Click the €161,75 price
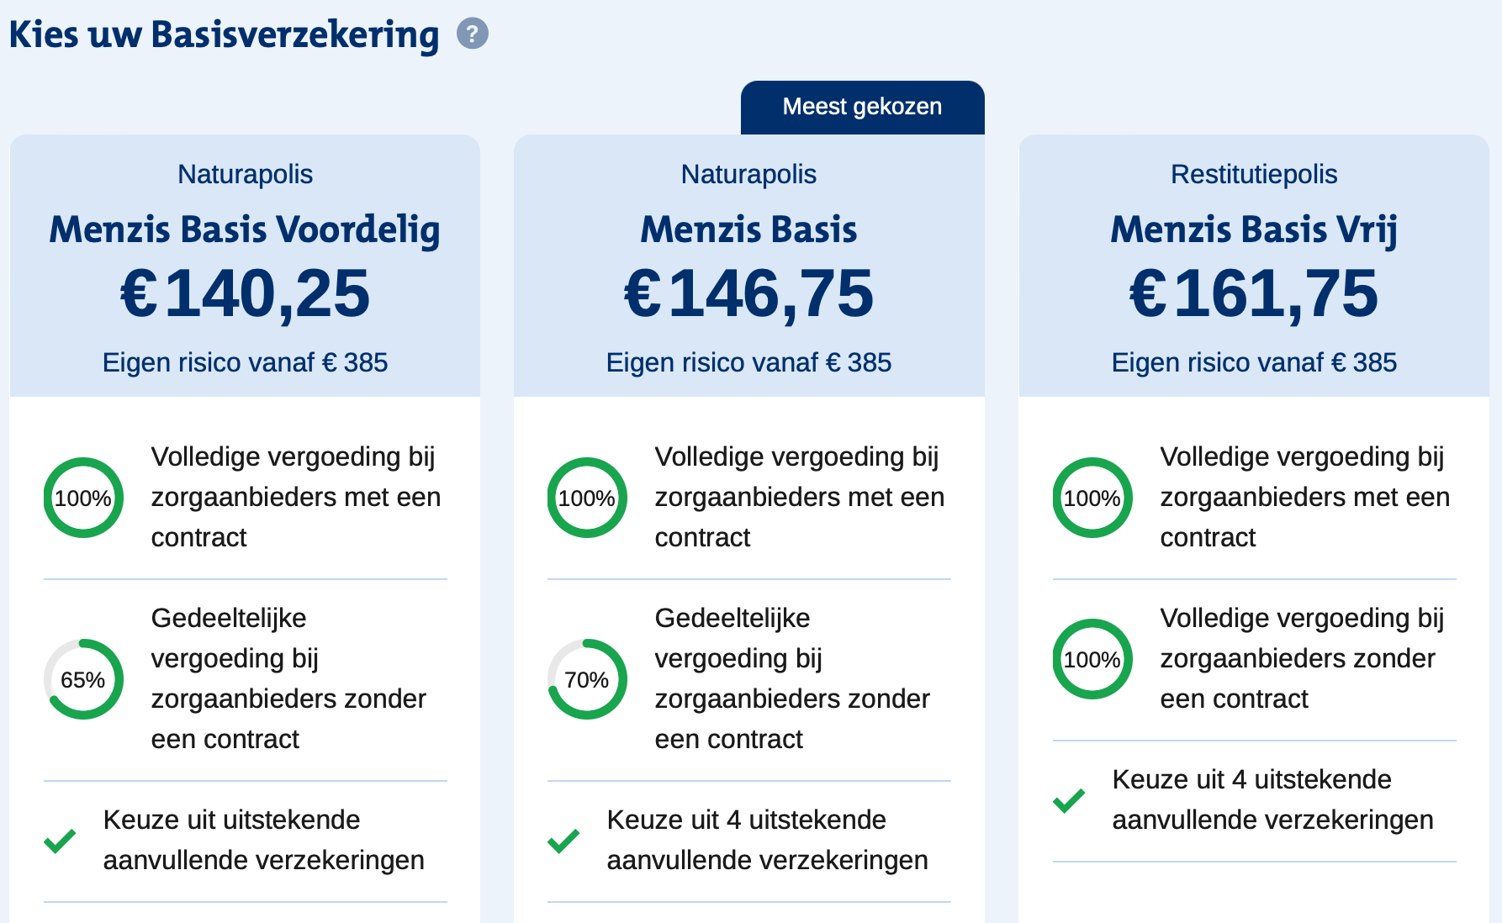1502x923 pixels. [1253, 293]
